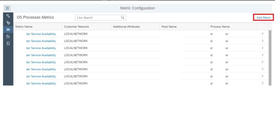Screen dimensions: 275x114
Task: Click the magnifier icon in Live Search
Action: [122, 17]
